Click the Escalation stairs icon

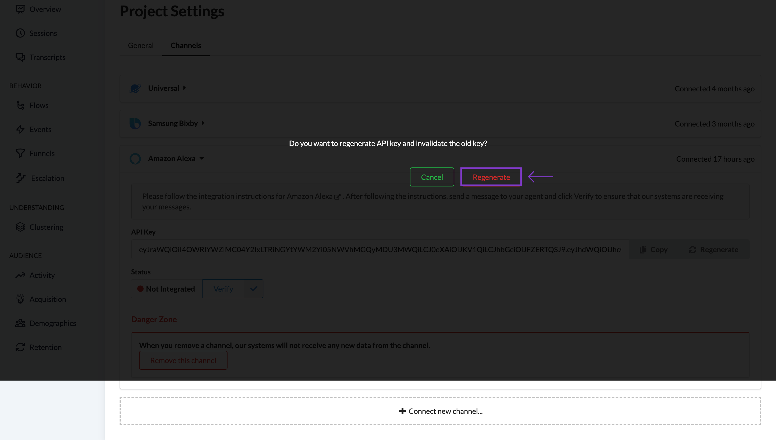coord(21,178)
